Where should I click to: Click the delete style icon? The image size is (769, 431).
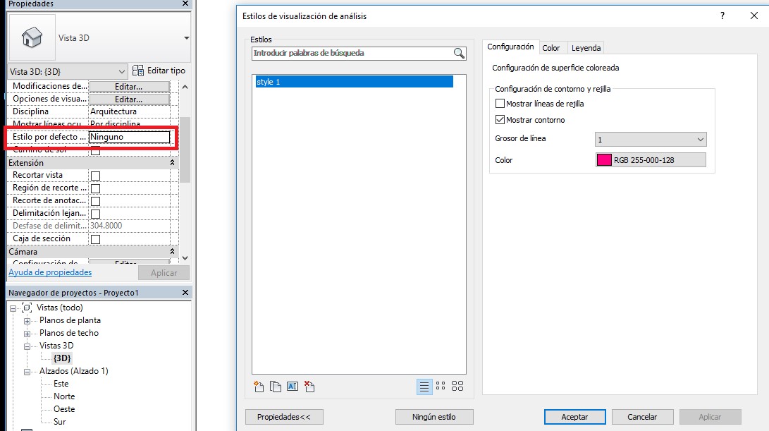pos(309,386)
